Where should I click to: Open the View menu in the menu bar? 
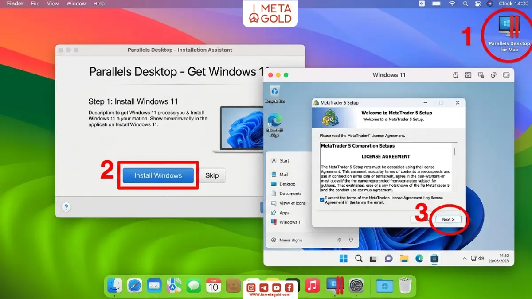tap(53, 4)
